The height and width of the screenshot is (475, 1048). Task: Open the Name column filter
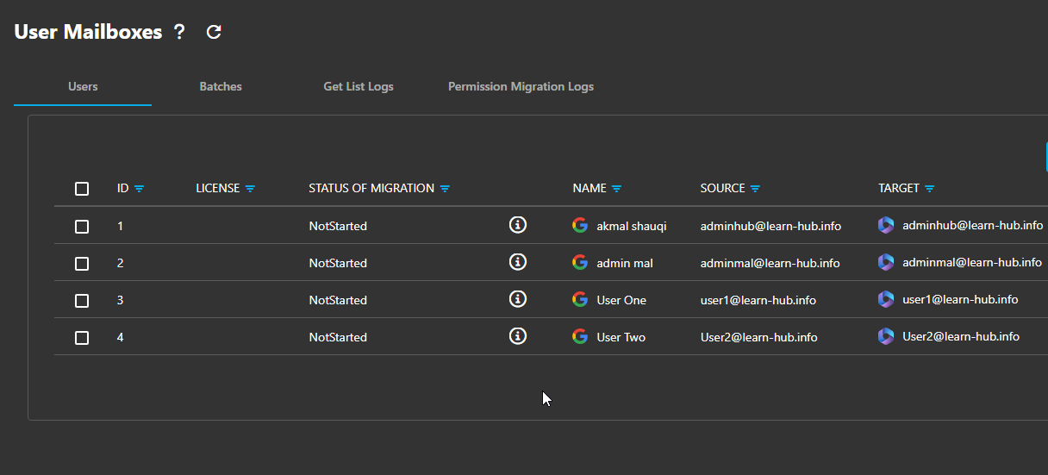click(x=617, y=189)
